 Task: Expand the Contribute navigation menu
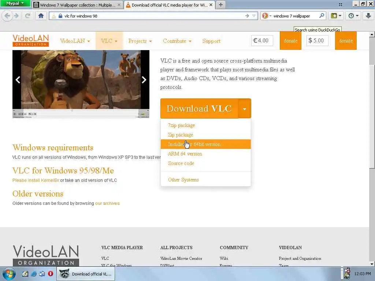(x=177, y=41)
